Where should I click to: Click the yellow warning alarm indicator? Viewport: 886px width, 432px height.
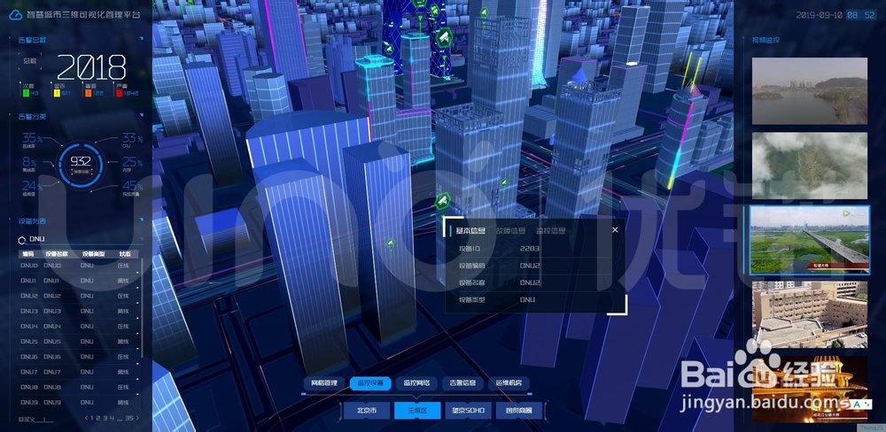click(x=57, y=93)
